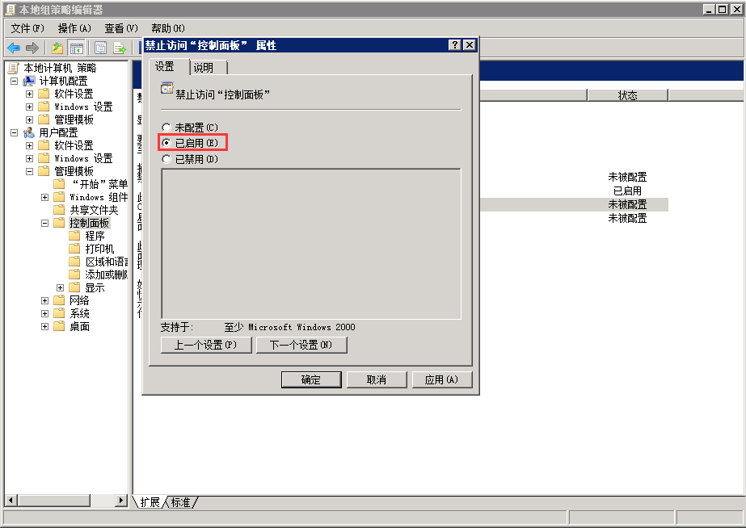746x528 pixels.
Task: Expand the 网络 tree node
Action: 45,300
